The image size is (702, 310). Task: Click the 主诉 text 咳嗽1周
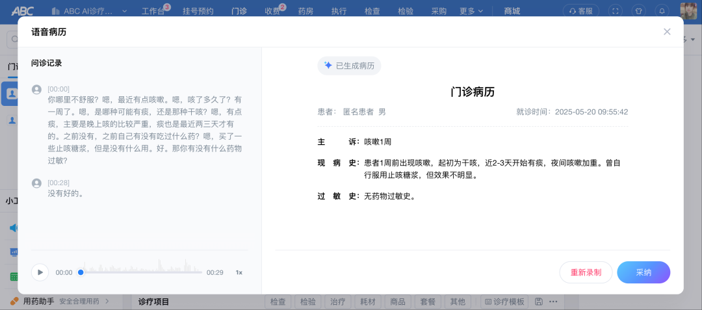(378, 142)
